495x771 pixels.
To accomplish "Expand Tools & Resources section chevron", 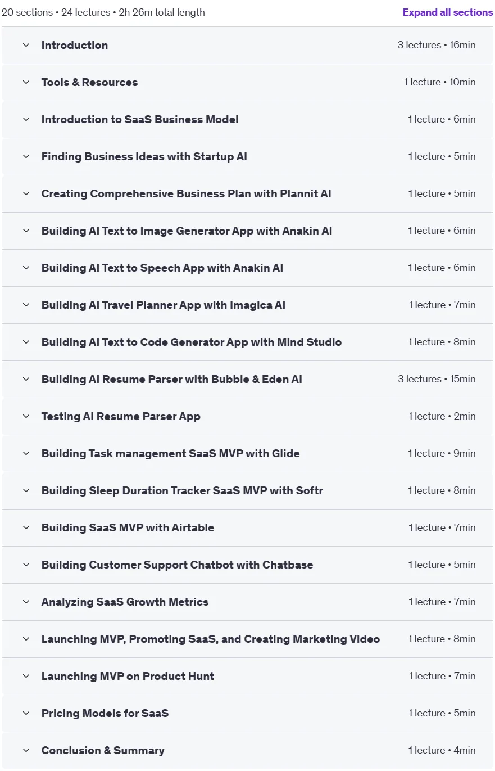I will click(26, 82).
